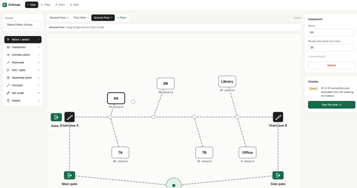This screenshot has width=357, height=188.
Task: Click the Side gate exit node
Action: (278, 175)
